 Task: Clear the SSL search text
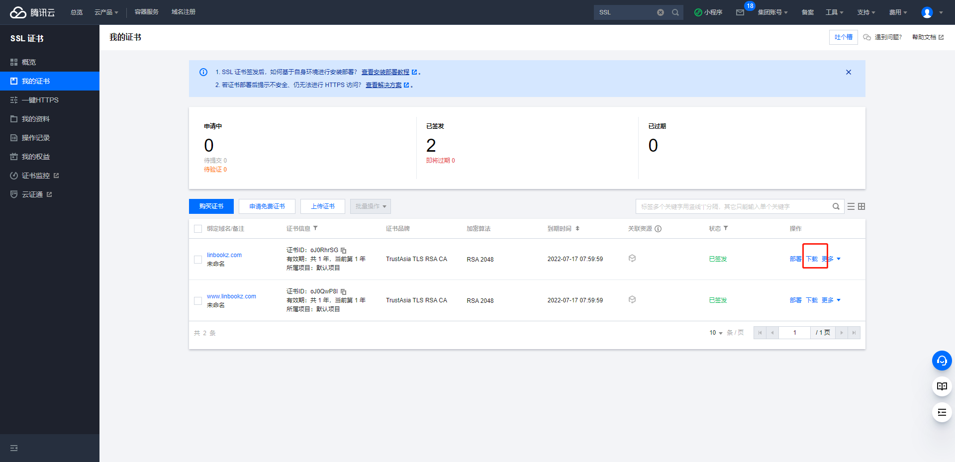coord(661,12)
